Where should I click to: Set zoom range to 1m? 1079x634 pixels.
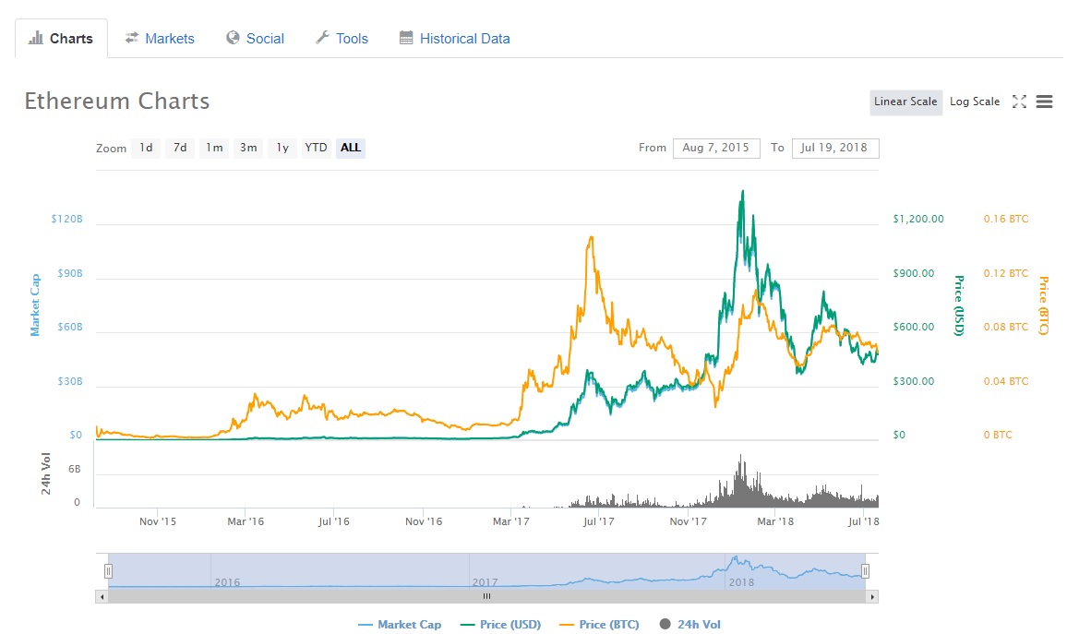point(214,148)
